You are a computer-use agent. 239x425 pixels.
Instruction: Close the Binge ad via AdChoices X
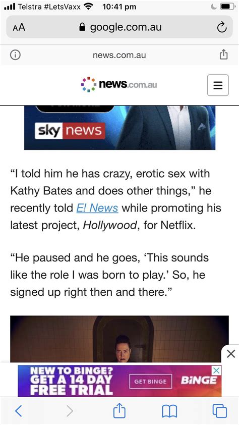pyautogui.click(x=216, y=370)
